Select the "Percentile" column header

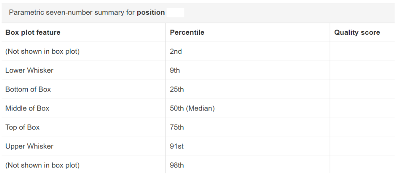[187, 32]
